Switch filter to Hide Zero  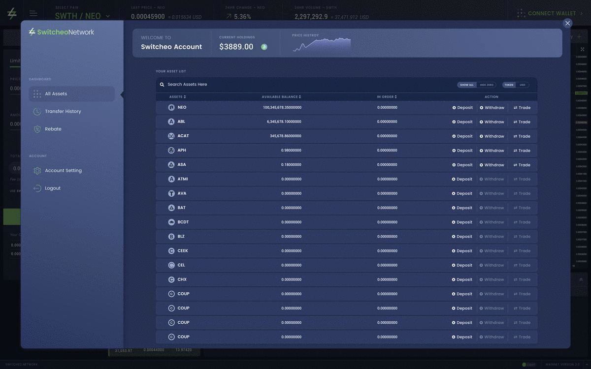pos(487,85)
